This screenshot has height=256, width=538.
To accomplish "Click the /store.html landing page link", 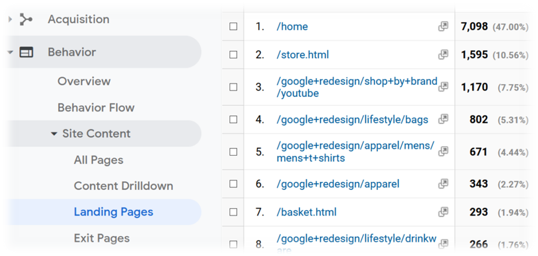I will pyautogui.click(x=302, y=55).
